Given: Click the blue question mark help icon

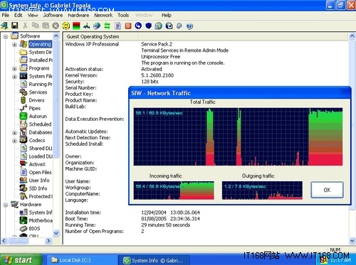Looking at the screenshot, I should [189, 26].
